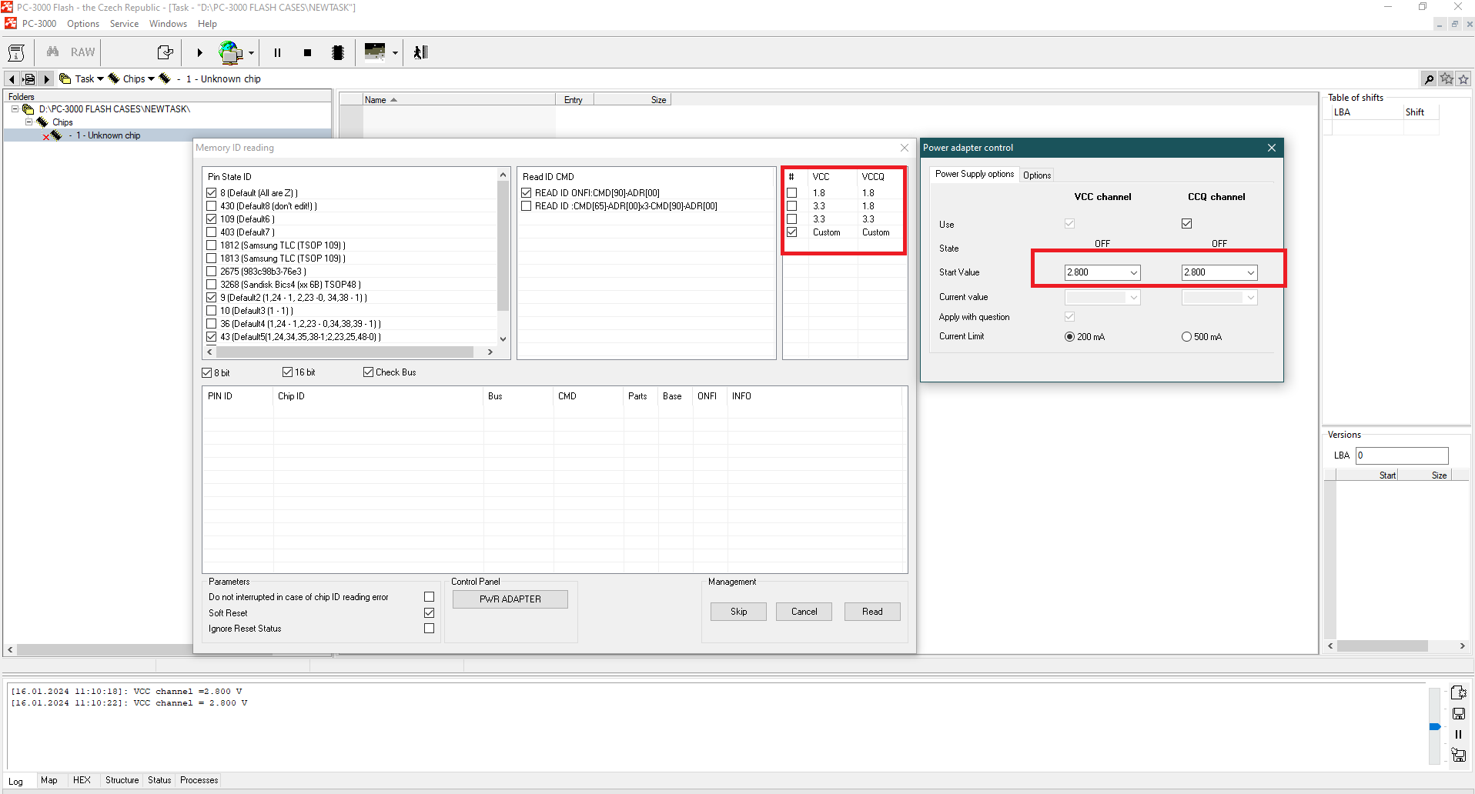Click the running man exit icon
Image resolution: width=1475 pixels, height=794 pixels.
[x=420, y=53]
